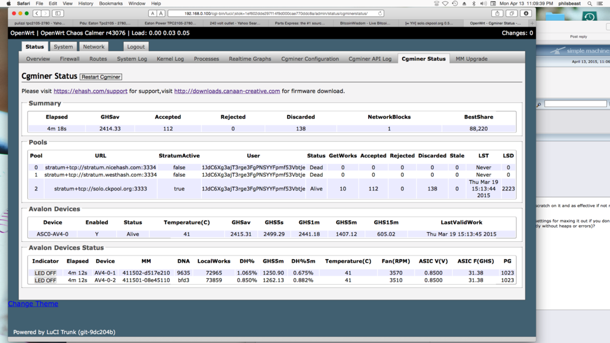The image size is (610, 343).
Task: Open the Help menu
Action: 156,4
